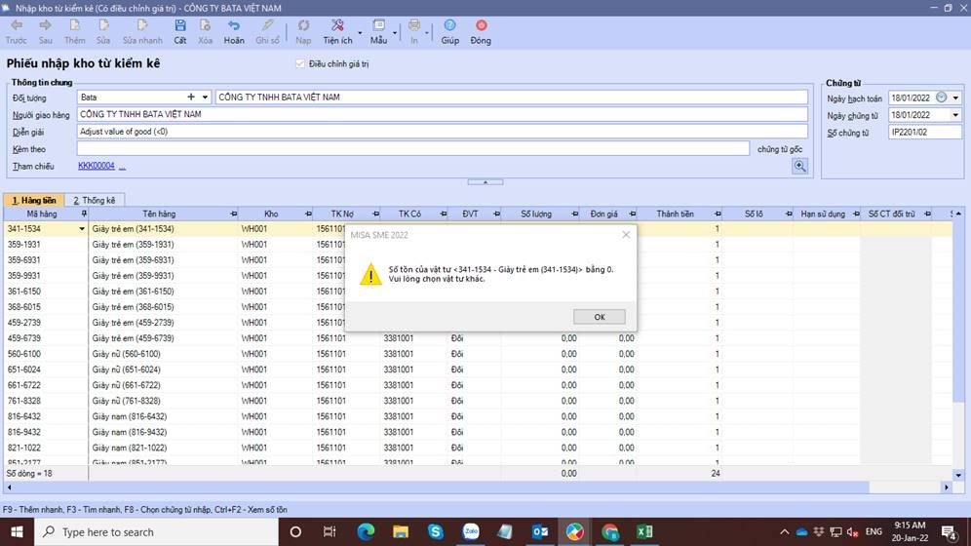Open Skype from the taskbar
This screenshot has width=971, height=546.
436,531
